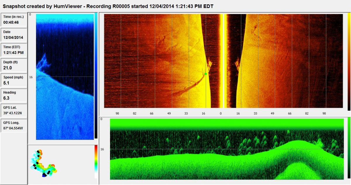This screenshot has height=185, width=351.
Task: Click the green marker dot on the side-scan image
Action: (x=206, y=74)
